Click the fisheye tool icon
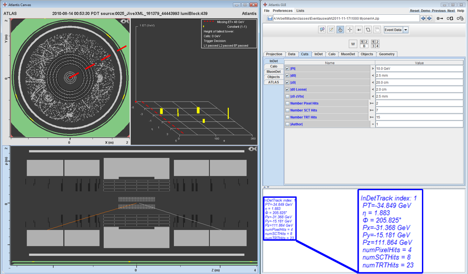Viewport: 468px width, 274px height. 359,30
